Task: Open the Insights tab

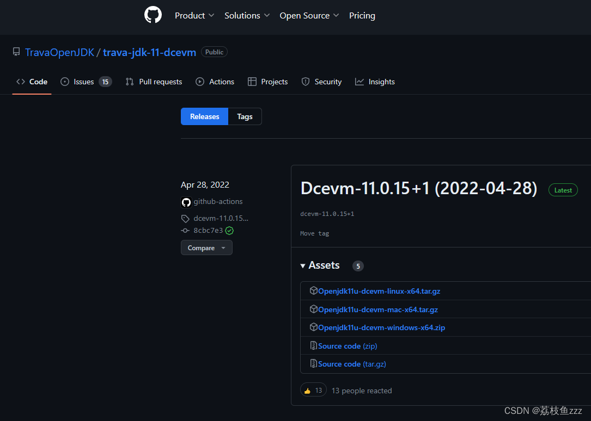Action: (x=375, y=82)
